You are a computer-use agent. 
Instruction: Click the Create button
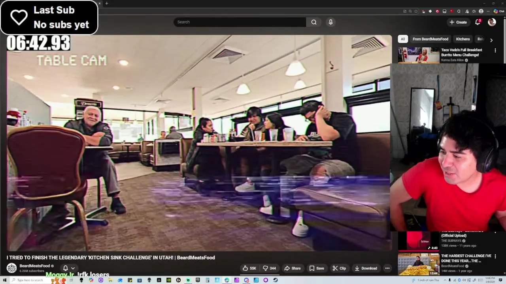[458, 22]
